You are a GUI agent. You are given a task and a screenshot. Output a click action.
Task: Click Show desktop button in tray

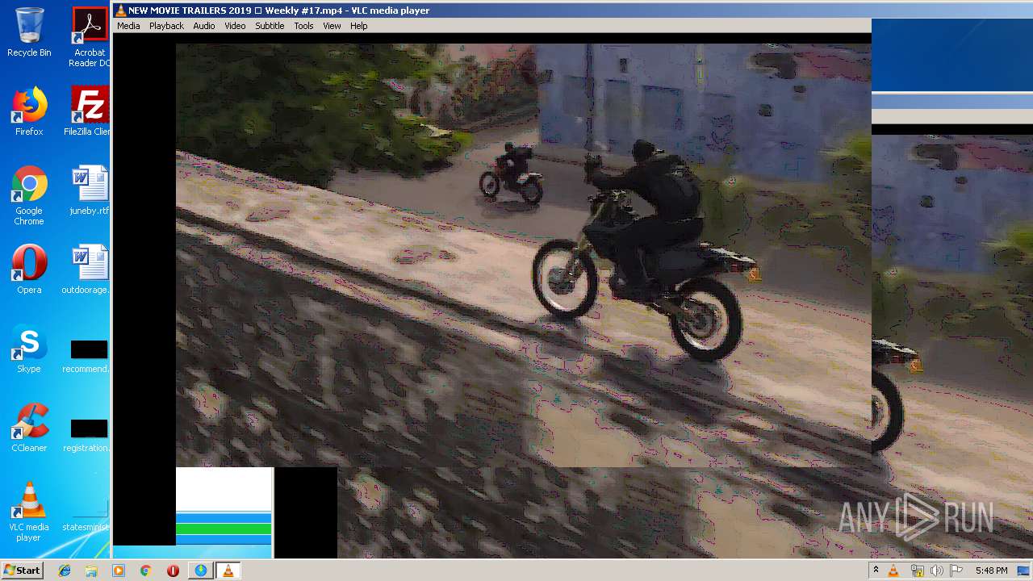1024,571
